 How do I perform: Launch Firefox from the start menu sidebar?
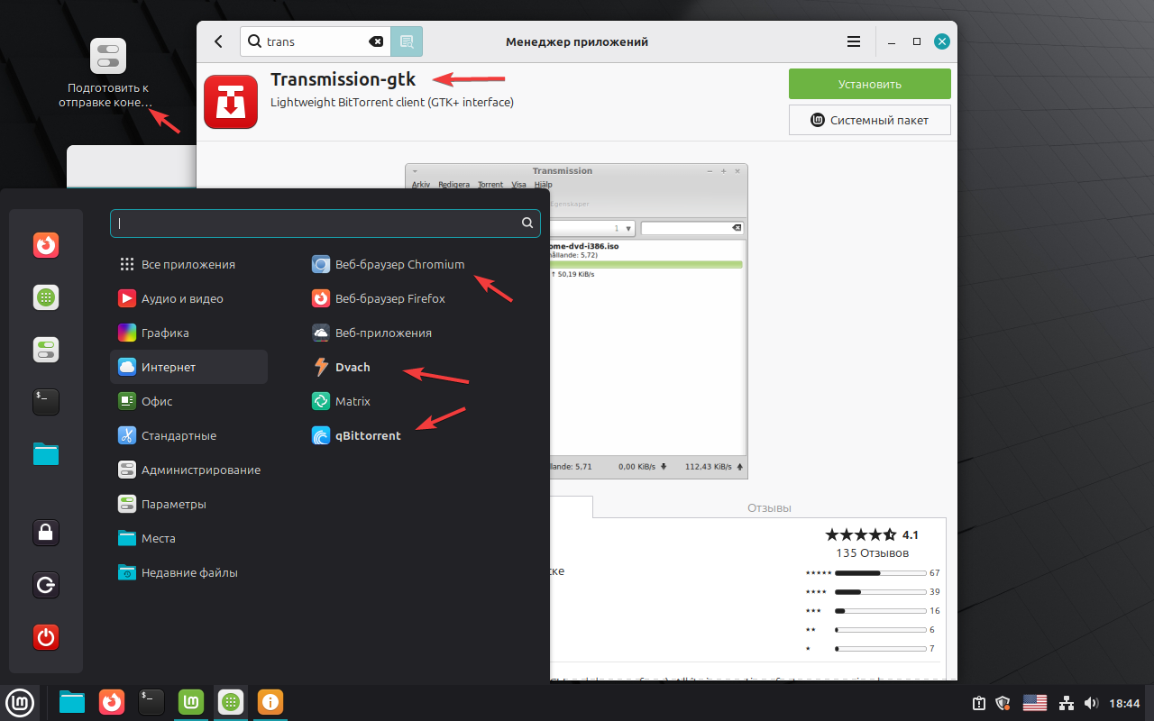46,245
